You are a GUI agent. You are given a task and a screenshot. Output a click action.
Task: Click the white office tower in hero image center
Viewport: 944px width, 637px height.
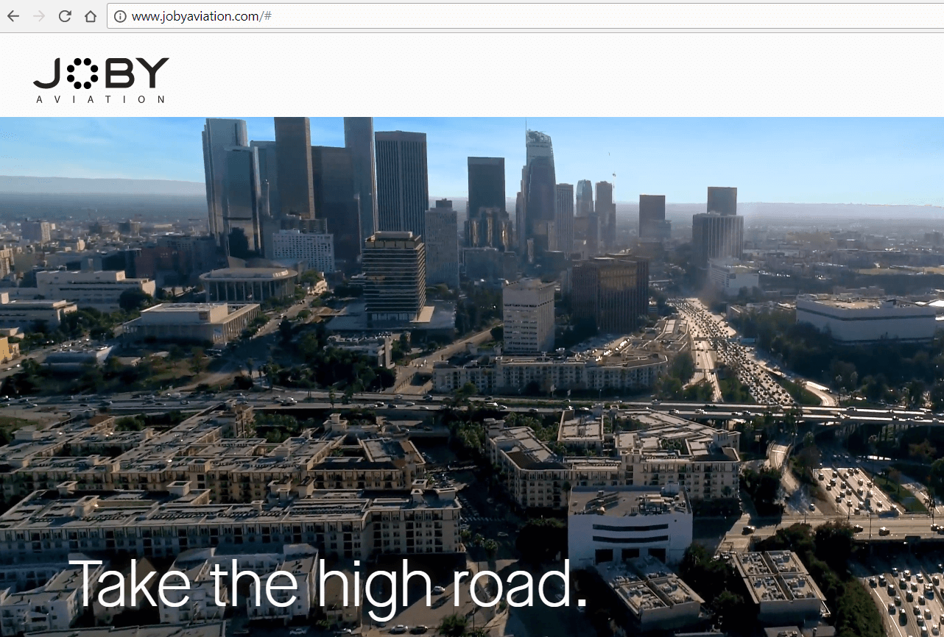(529, 316)
